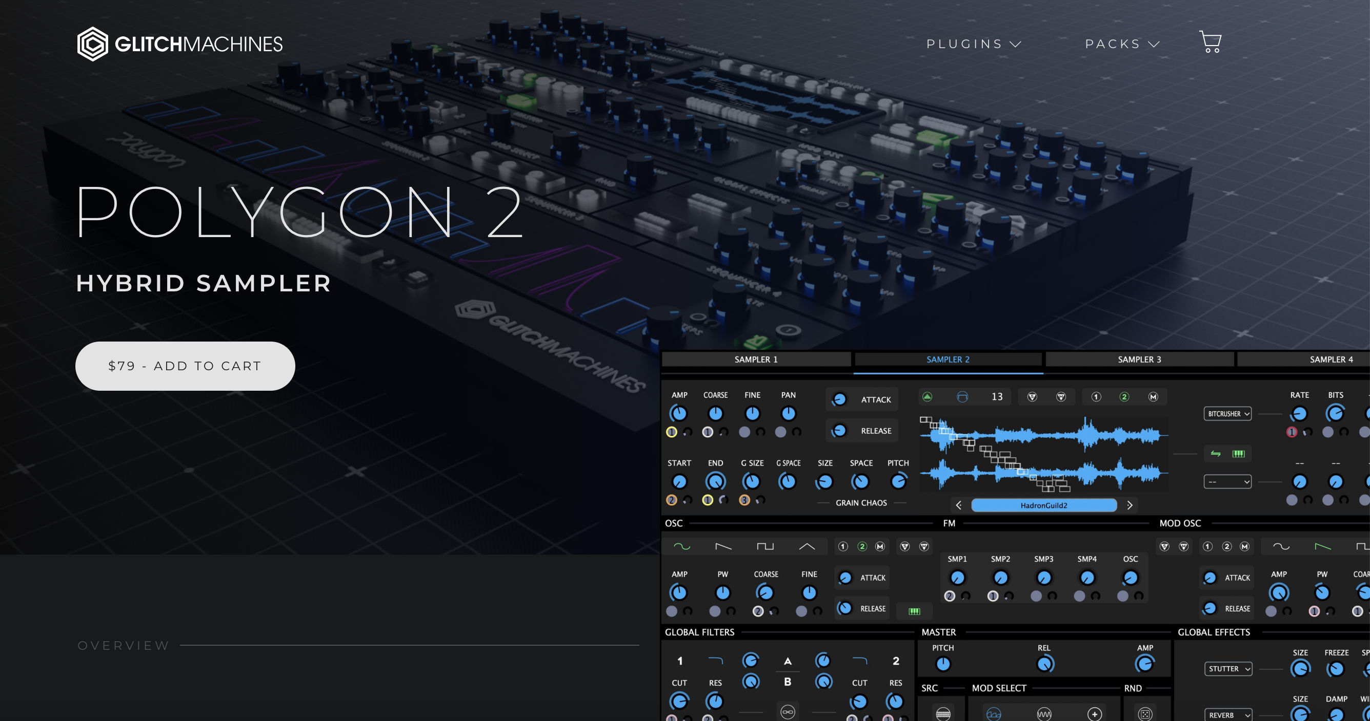The height and width of the screenshot is (721, 1370).
Task: Click the green reverse playback arrows icon
Action: (x=1215, y=453)
